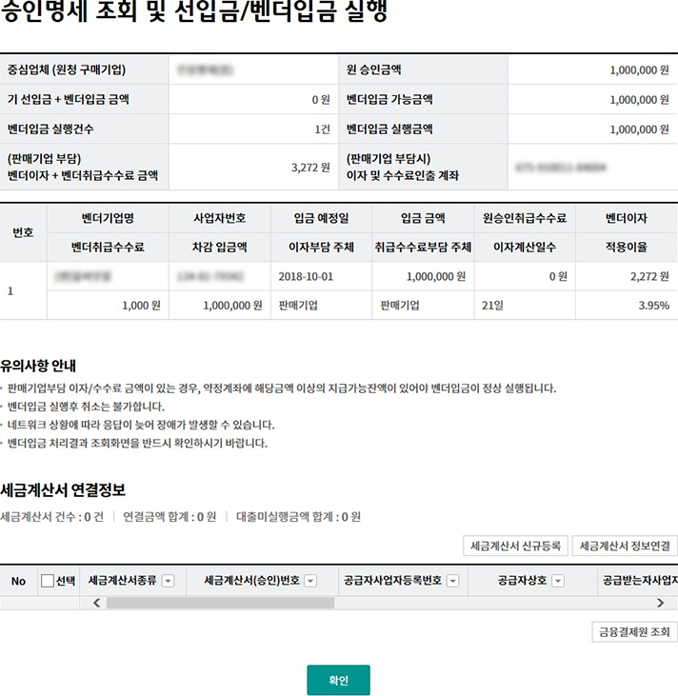678x696 pixels.
Task: Click the horizontal scrollbar thumb in grid
Action: [x=219, y=603]
